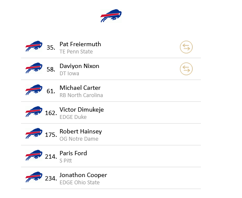Click EDGE Ohio State subtitle
Viewport: 242px width, 198px height.
pos(80,183)
